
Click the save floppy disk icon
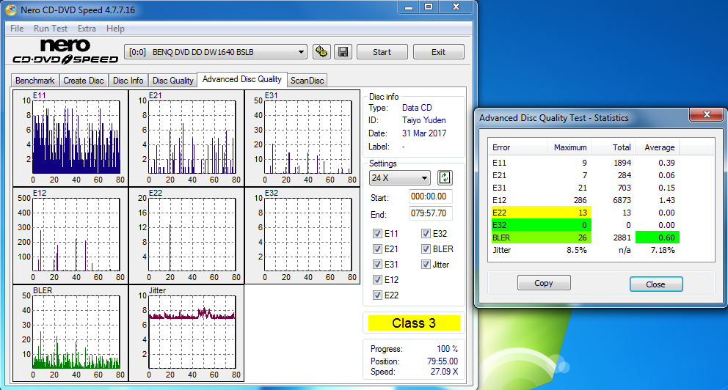click(x=342, y=52)
